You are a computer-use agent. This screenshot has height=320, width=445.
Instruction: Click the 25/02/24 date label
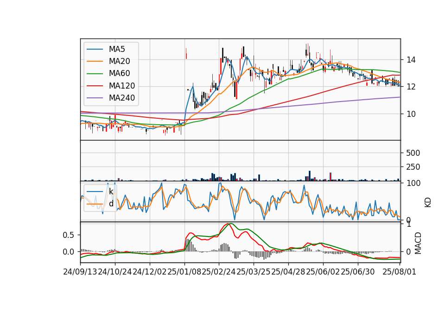coord(219,272)
